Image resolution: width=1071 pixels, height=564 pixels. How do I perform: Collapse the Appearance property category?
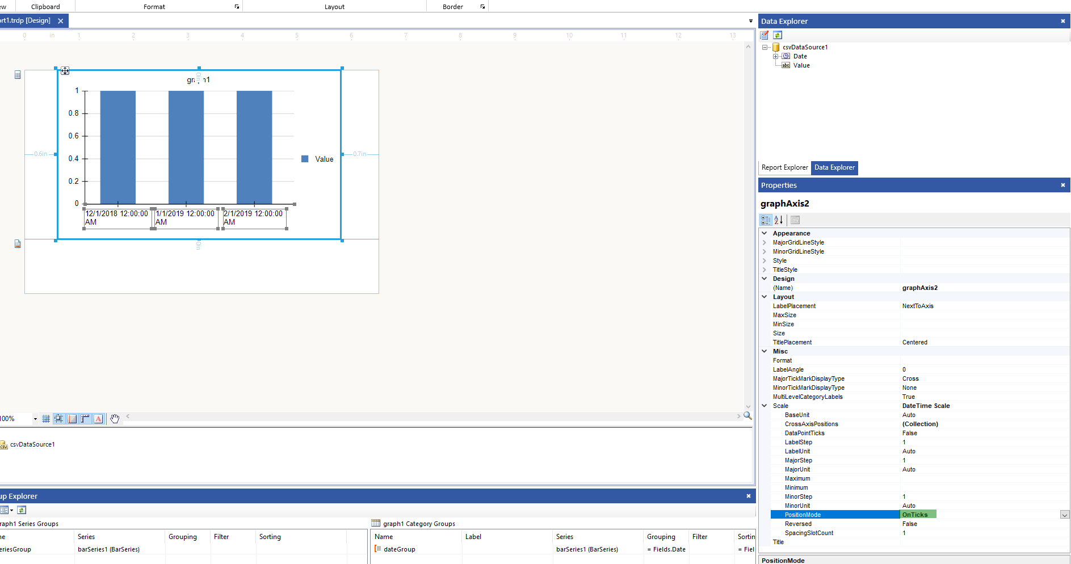765,233
